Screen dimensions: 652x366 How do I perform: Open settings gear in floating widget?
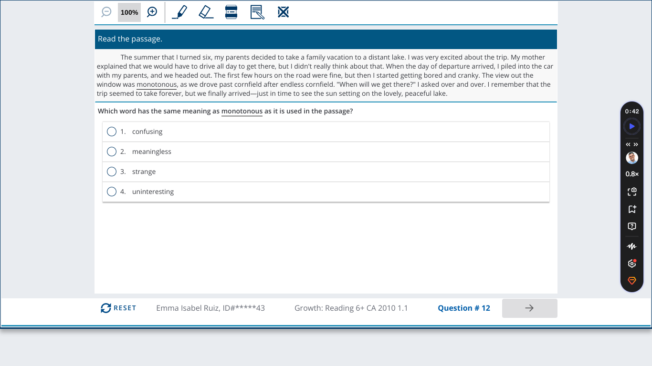pos(632,264)
